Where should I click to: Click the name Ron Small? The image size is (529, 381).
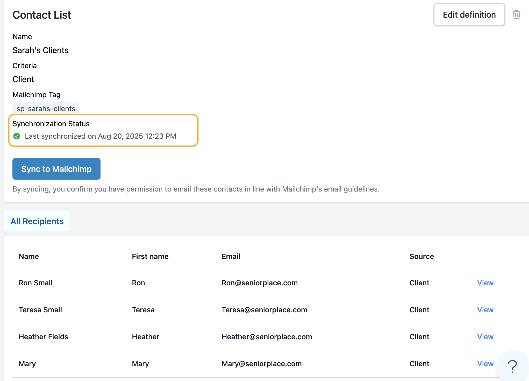coord(35,283)
